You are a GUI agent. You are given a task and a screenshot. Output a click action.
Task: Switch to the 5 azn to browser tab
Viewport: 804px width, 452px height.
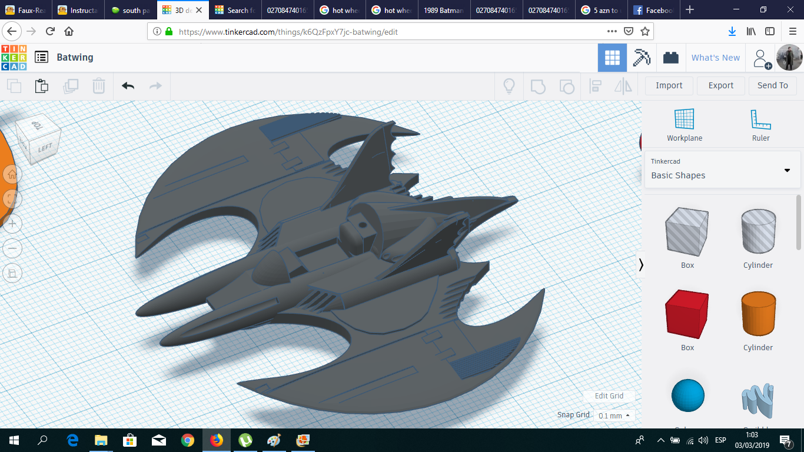[x=602, y=10]
